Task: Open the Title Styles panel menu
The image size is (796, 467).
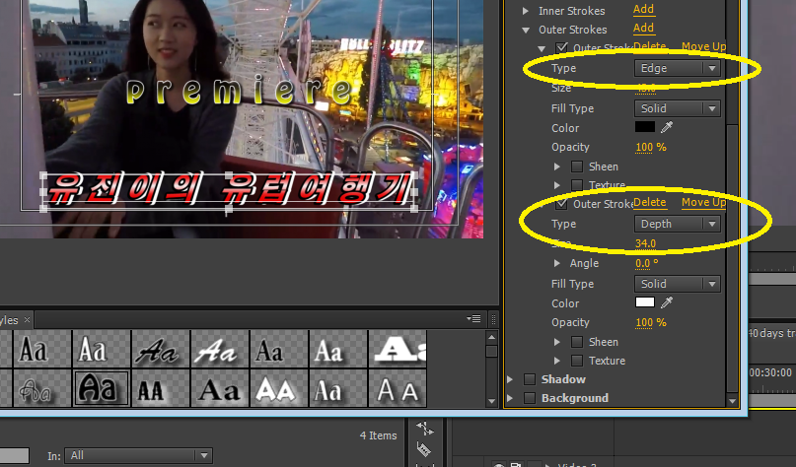Action: [x=473, y=319]
